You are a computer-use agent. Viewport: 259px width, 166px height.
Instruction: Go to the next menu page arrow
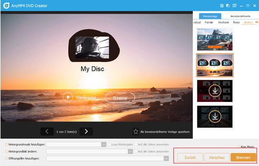86,132
